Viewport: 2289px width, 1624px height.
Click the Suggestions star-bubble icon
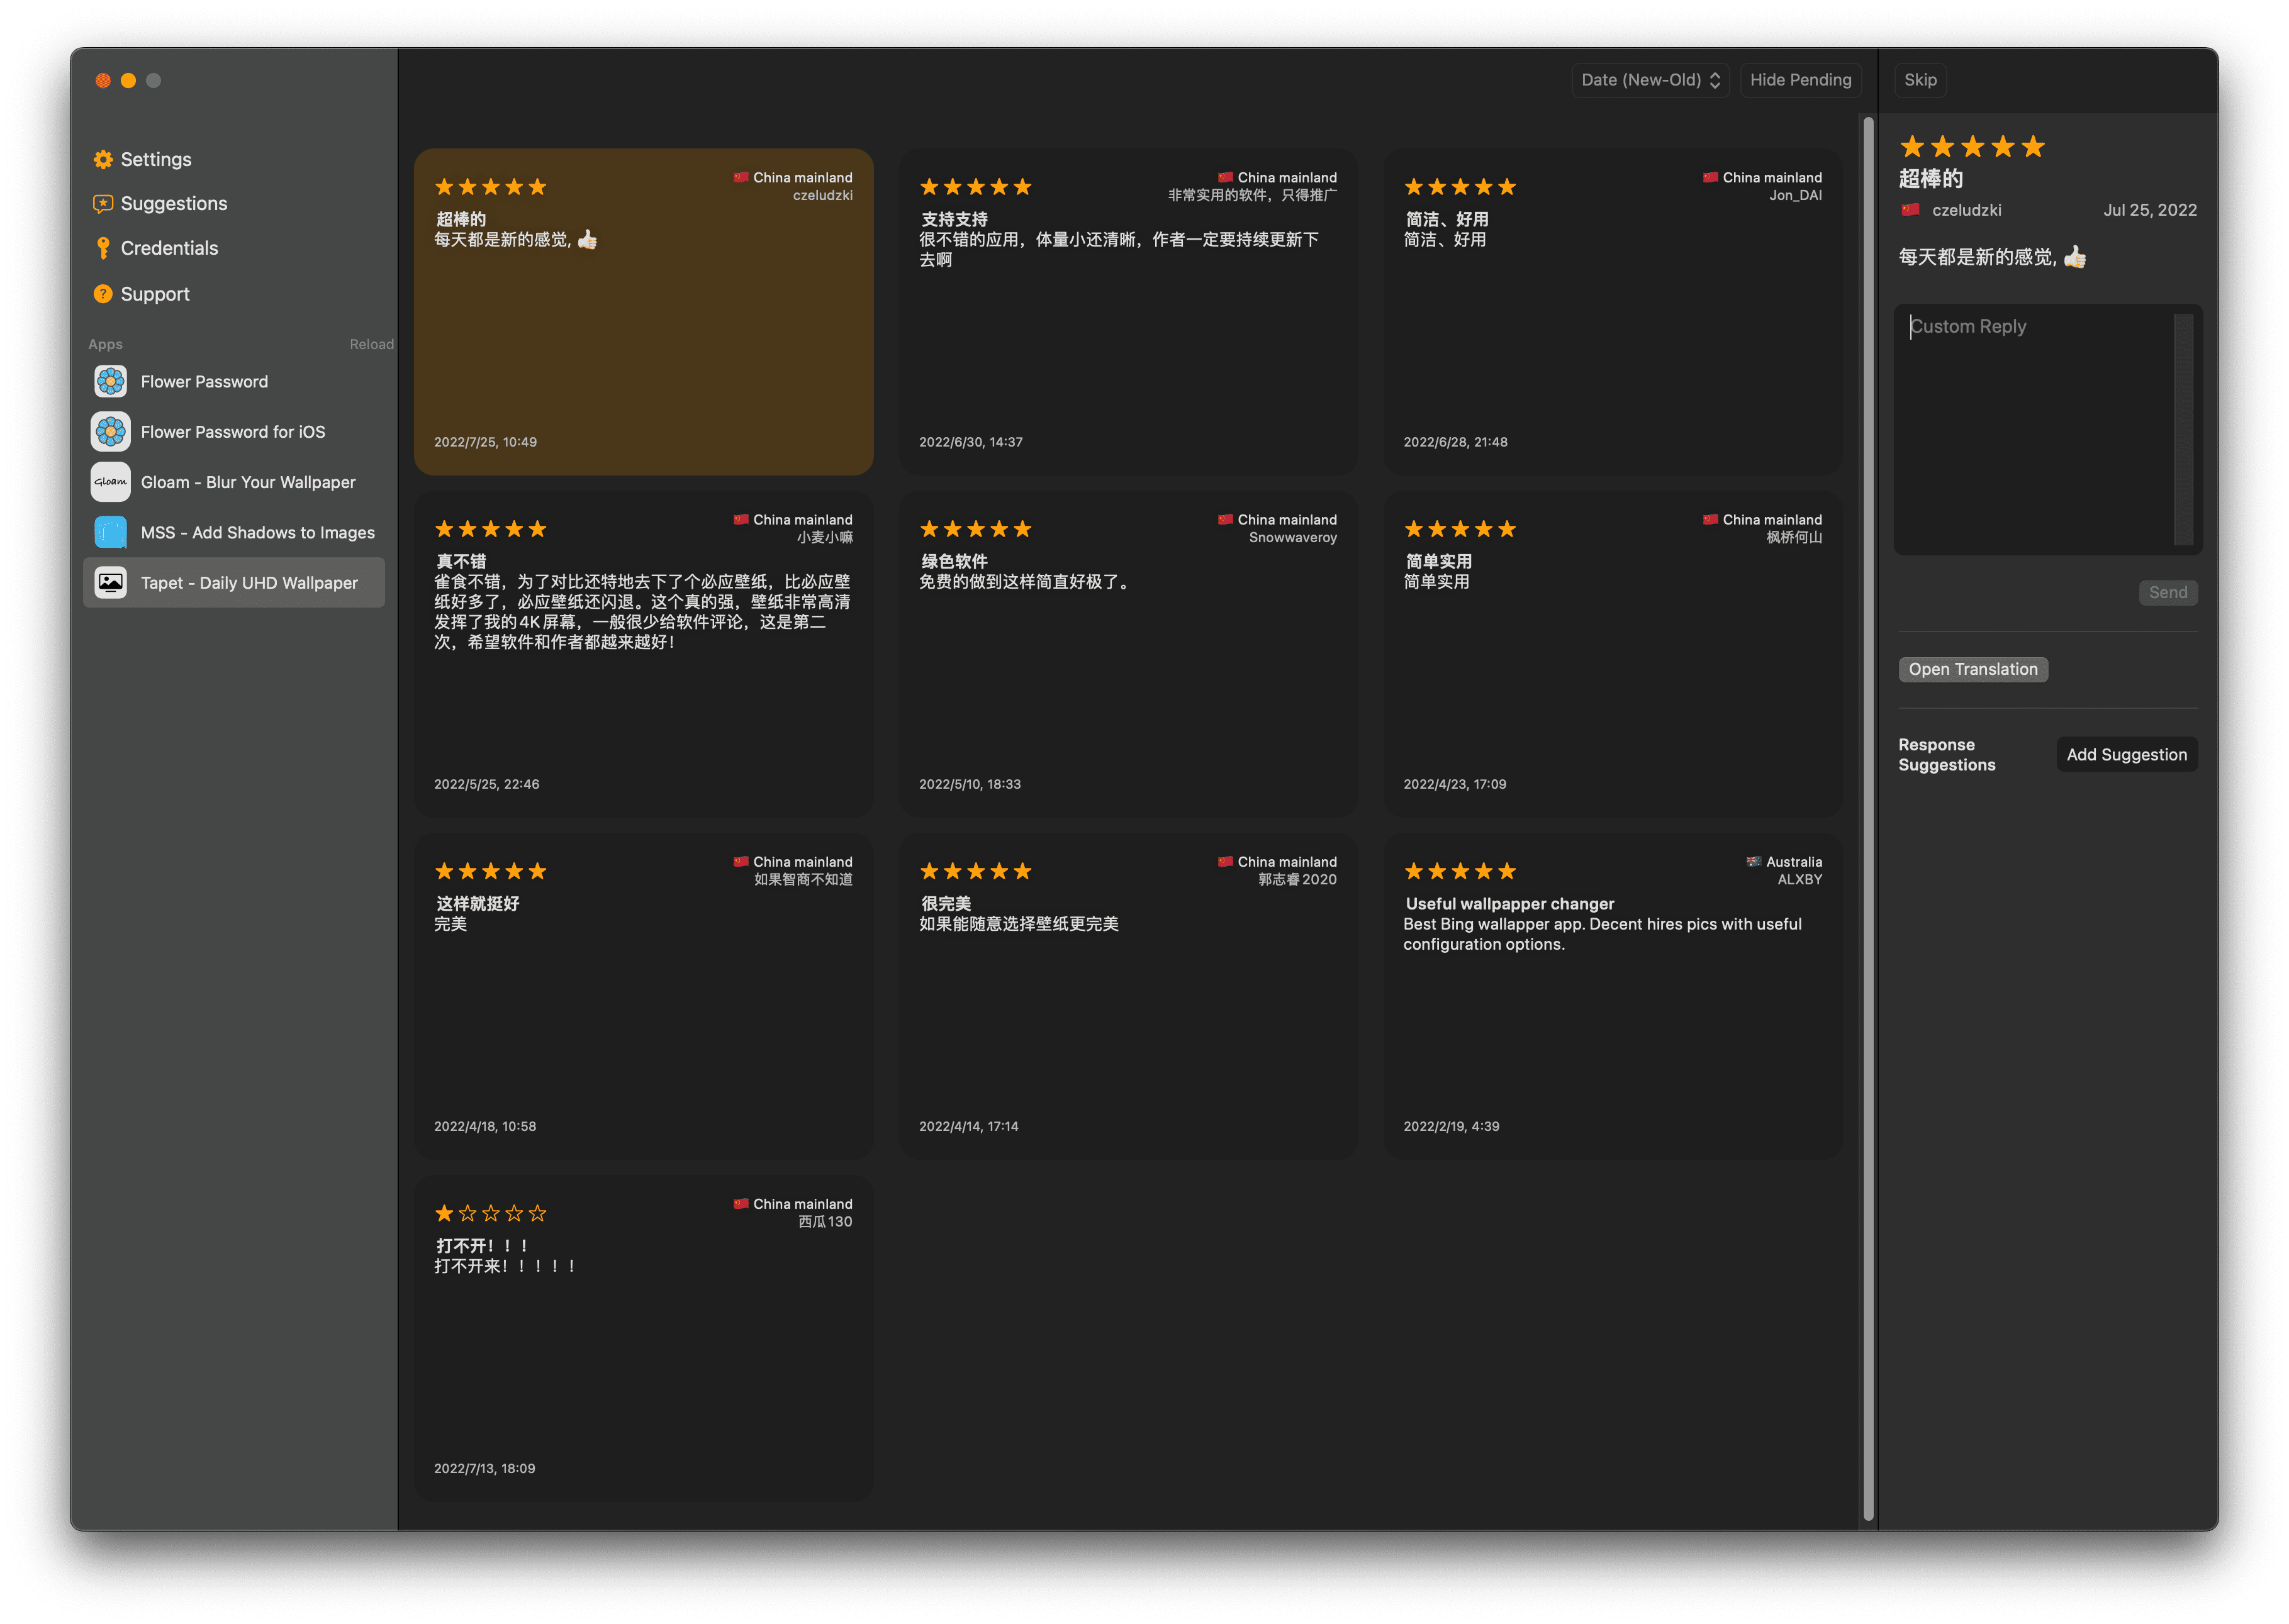103,204
